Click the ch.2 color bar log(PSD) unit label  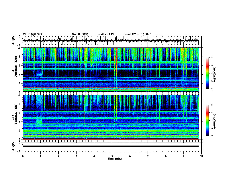tap(215, 121)
